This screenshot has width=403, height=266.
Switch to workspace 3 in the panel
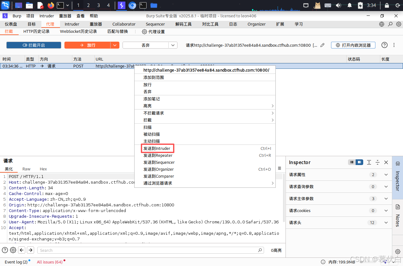(x=99, y=5)
